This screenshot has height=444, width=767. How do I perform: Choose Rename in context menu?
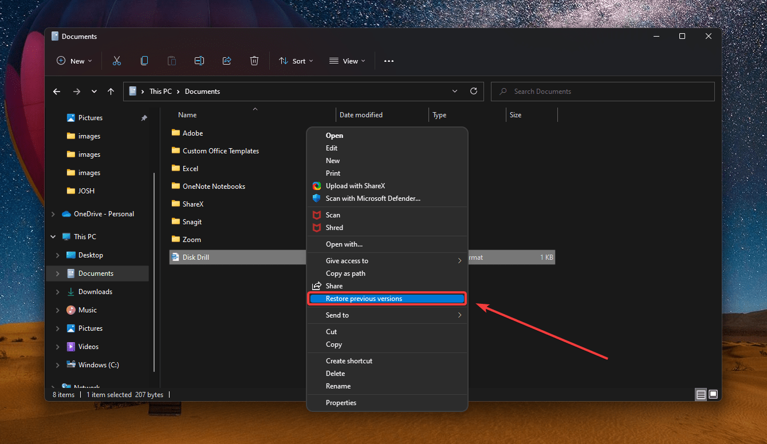387,386
